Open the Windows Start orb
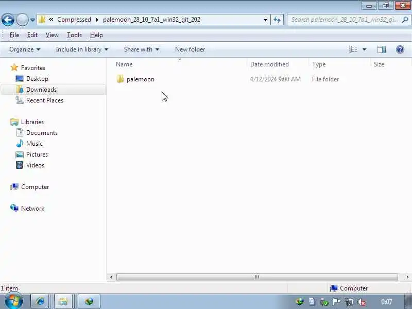Image resolution: width=412 pixels, height=309 pixels. [13, 301]
